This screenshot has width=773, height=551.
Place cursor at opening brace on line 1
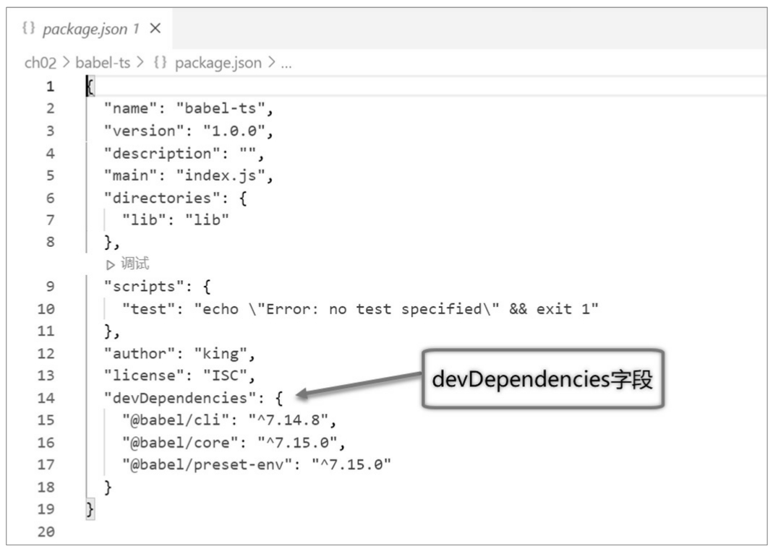(90, 87)
